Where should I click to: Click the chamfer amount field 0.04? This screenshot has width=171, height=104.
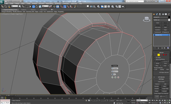pyautogui.click(x=115, y=68)
